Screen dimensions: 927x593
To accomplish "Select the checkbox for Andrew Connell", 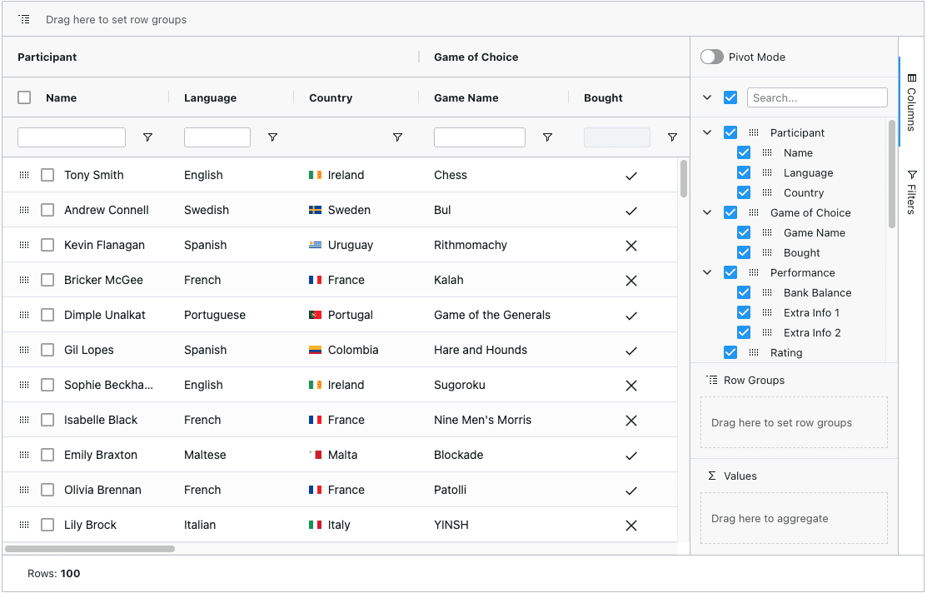I will pos(48,210).
